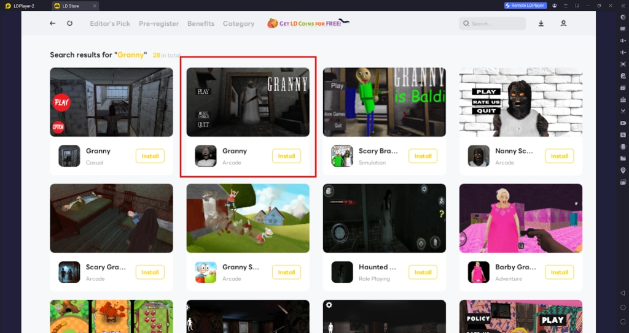Install the Nanny Sc... game
The width and height of the screenshot is (629, 333).
pos(559,156)
